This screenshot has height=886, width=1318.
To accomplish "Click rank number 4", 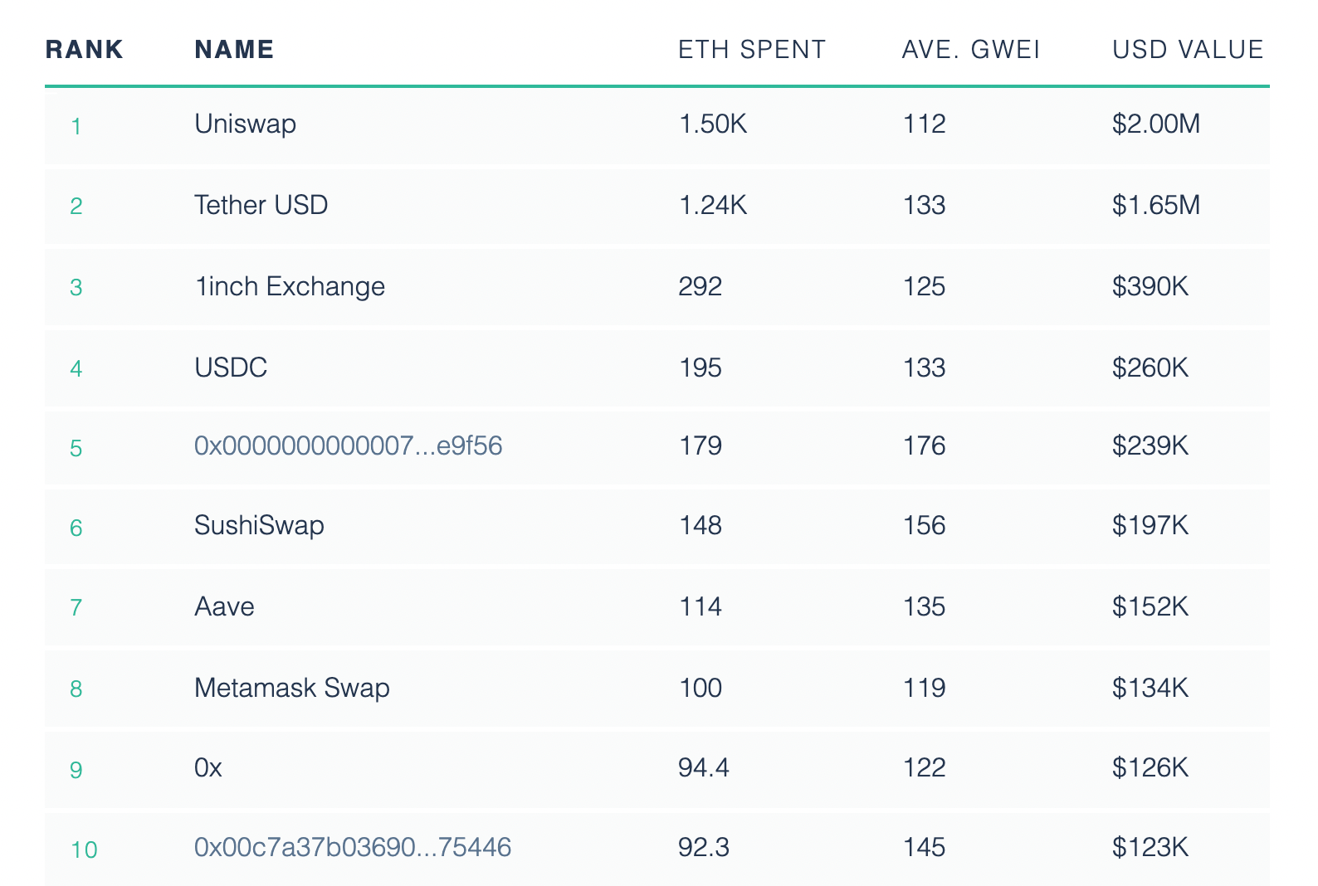I will point(76,368).
